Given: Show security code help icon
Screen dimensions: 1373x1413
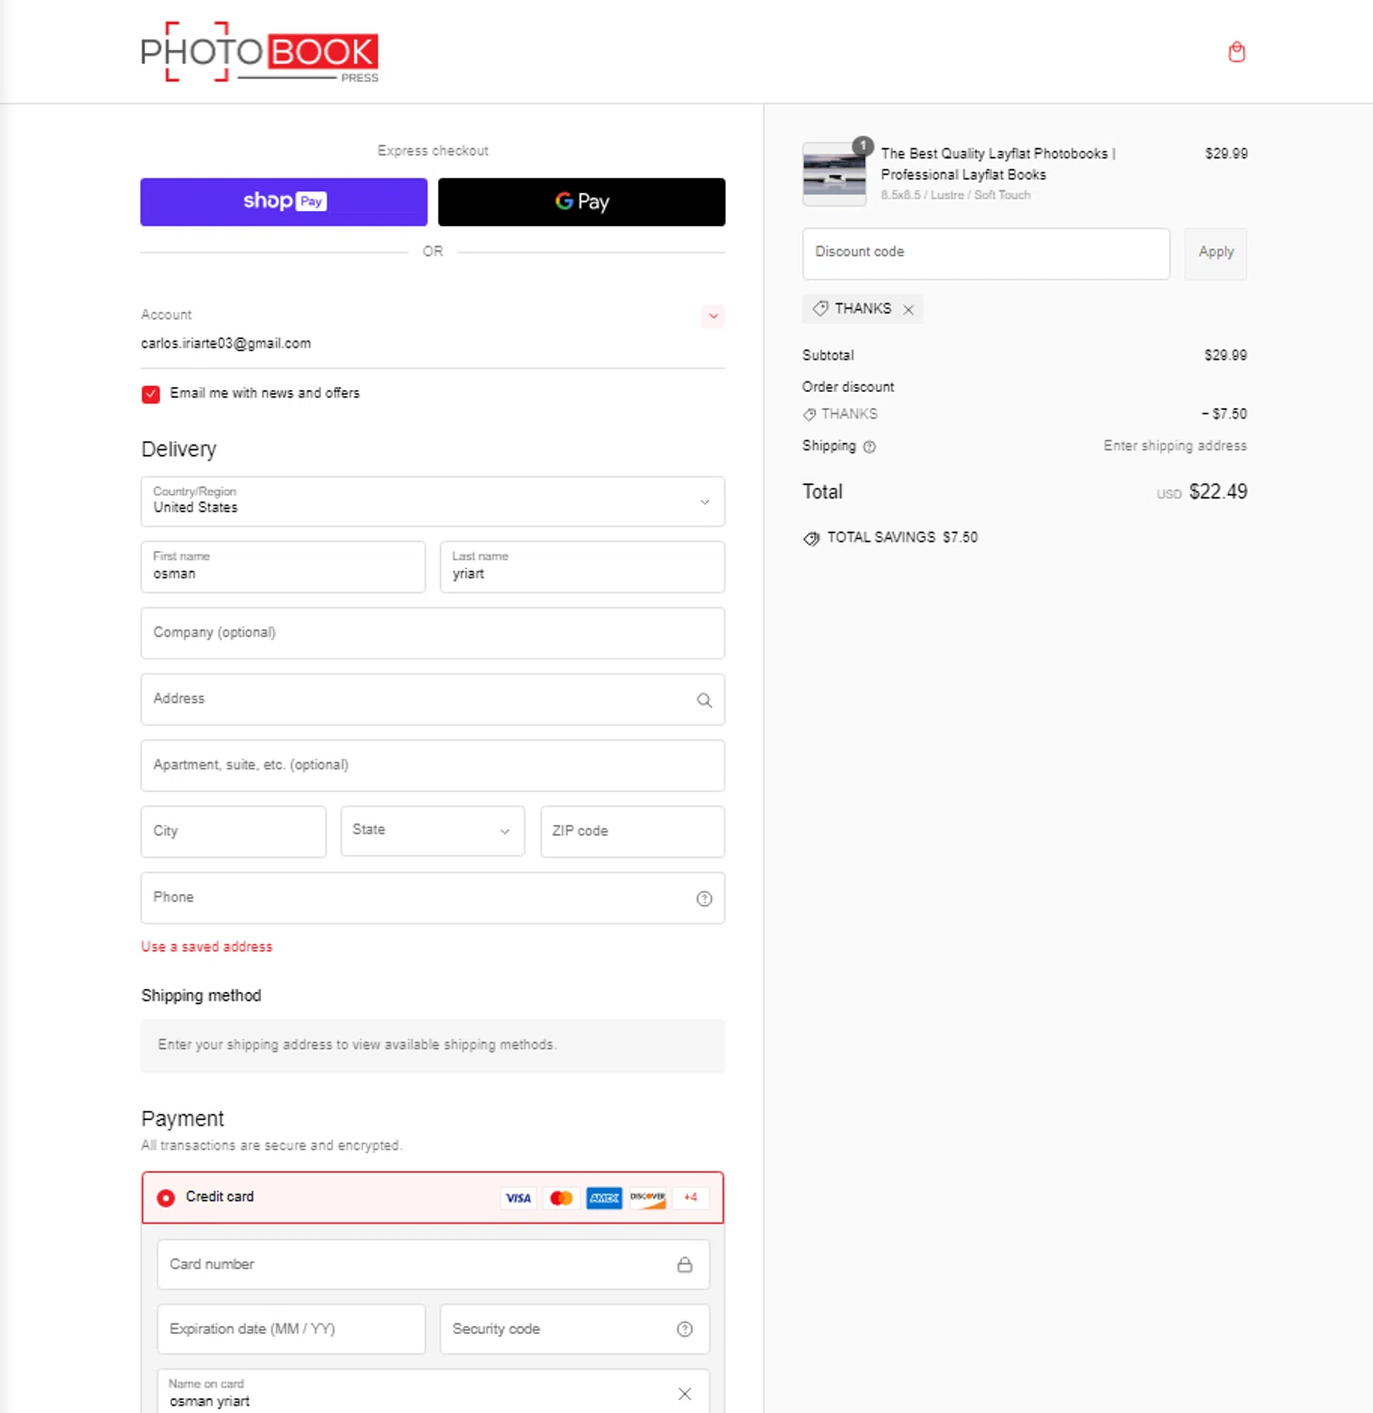Looking at the screenshot, I should click(x=685, y=1329).
